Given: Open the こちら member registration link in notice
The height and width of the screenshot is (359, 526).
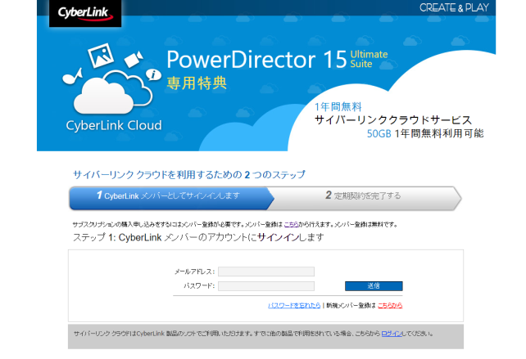Looking at the screenshot, I should tap(291, 224).
